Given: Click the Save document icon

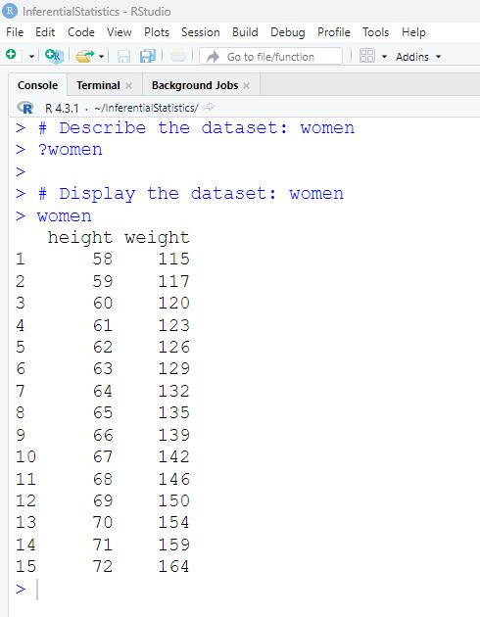Looking at the screenshot, I should pyautogui.click(x=123, y=56).
